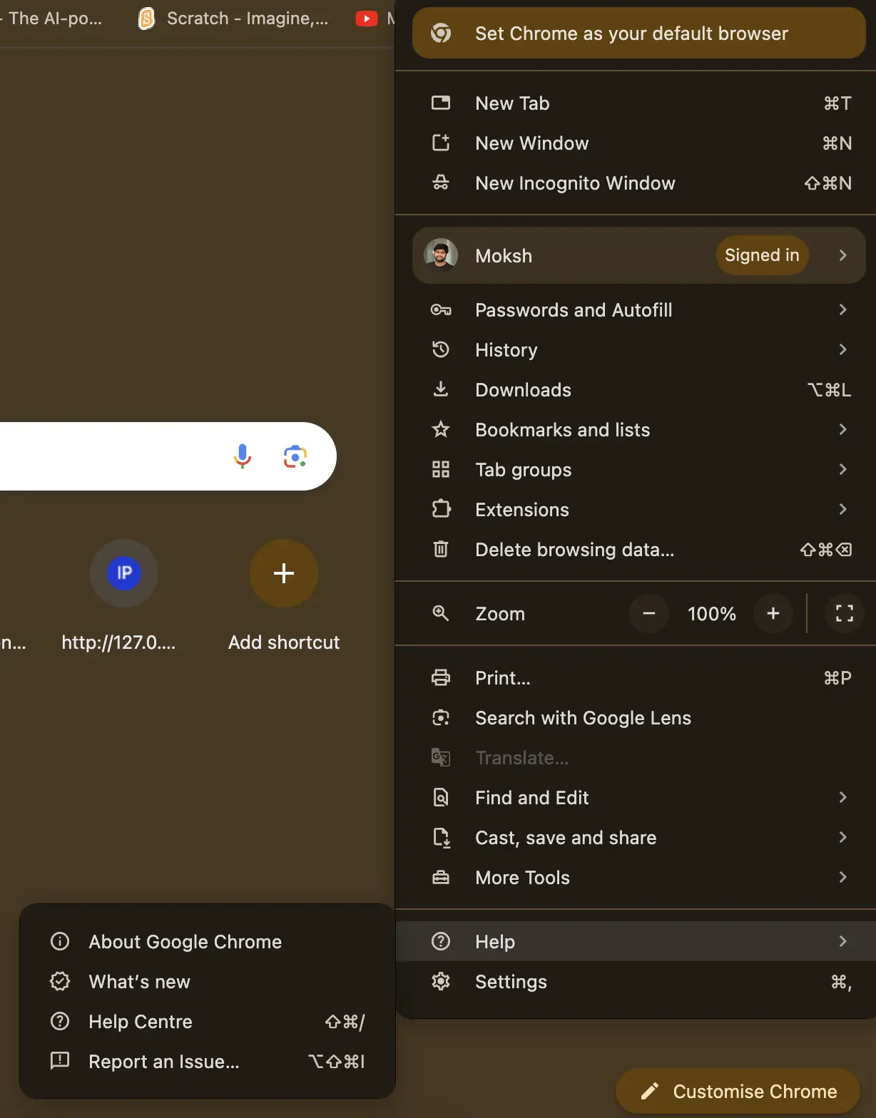Image resolution: width=876 pixels, height=1118 pixels.
Task: Click the New Window icon
Action: click(x=441, y=143)
